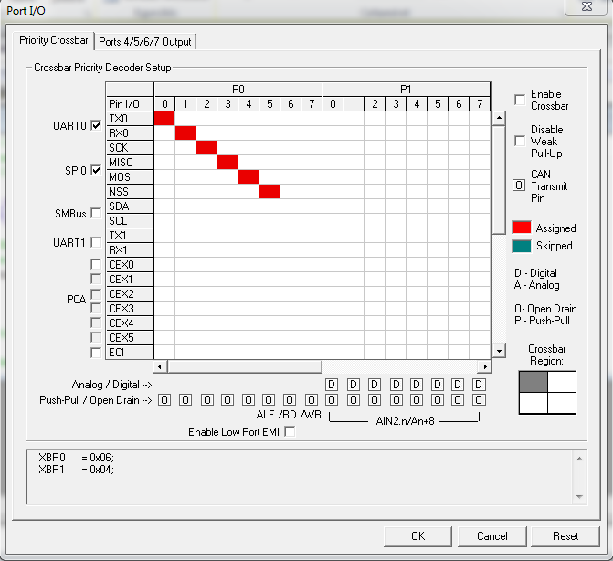Click the Cancel button
Viewport: 613px width, 561px height.
pyautogui.click(x=491, y=536)
